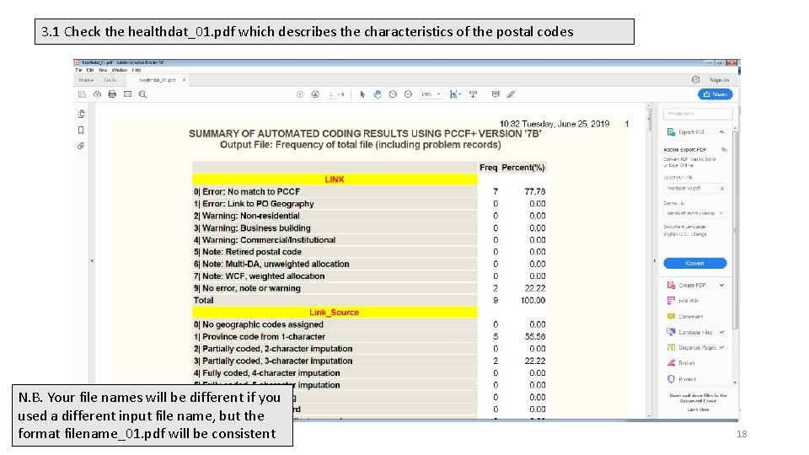Open the Edit menu
Viewport: 809px width, 455px height.
coord(90,70)
